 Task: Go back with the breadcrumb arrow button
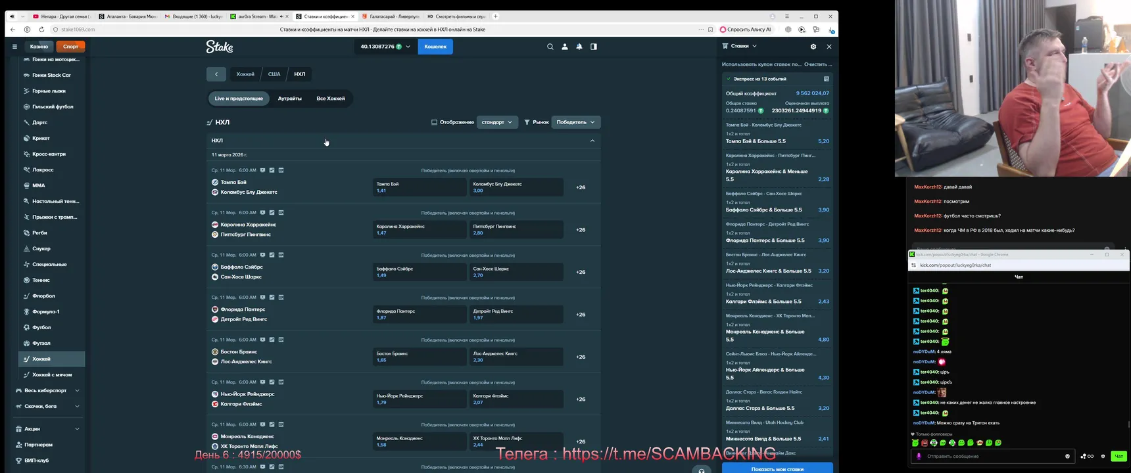tap(216, 74)
